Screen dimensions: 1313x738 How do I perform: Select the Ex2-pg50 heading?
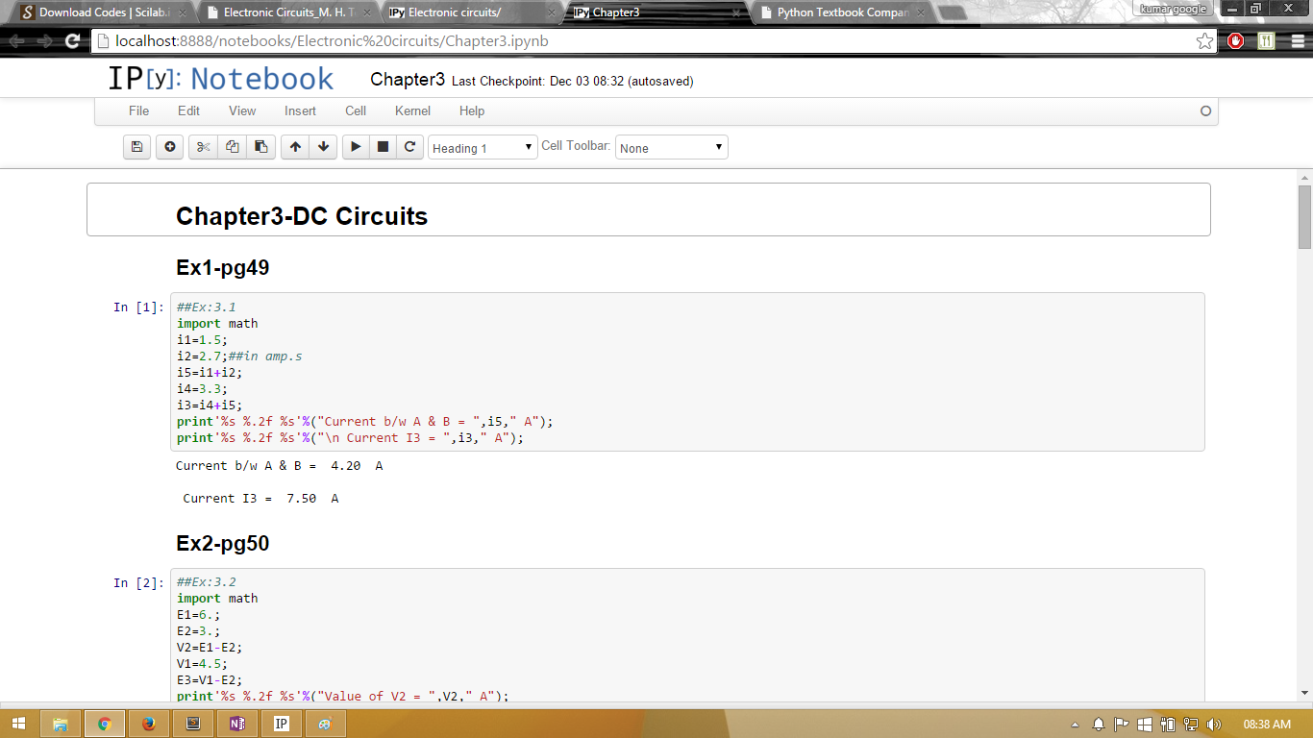point(222,544)
